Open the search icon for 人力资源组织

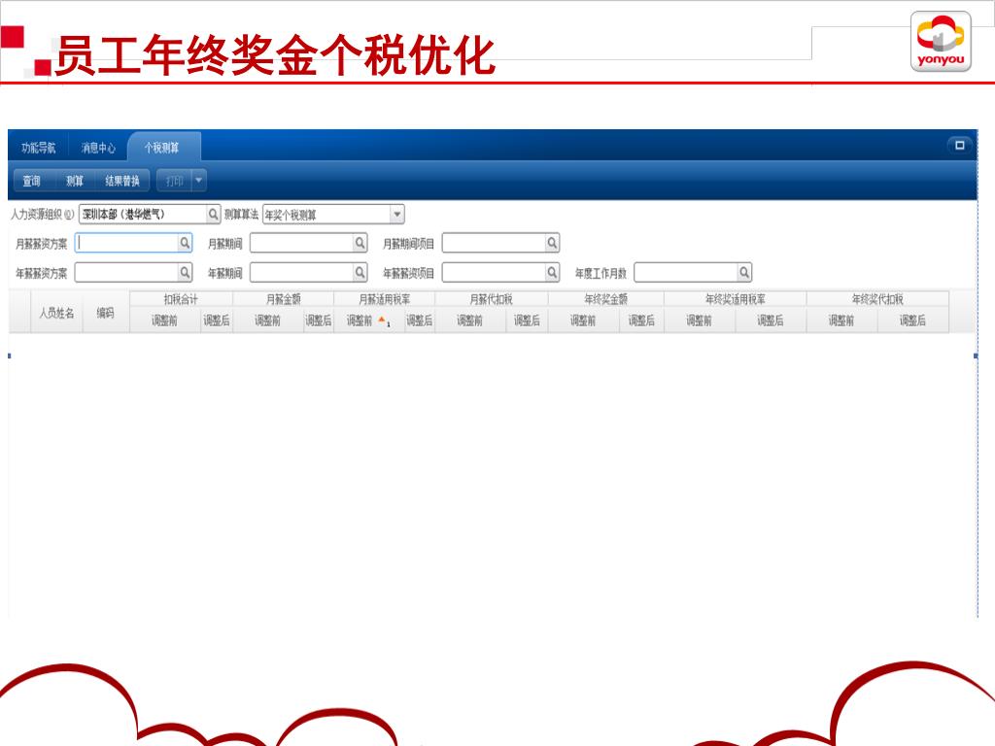(213, 215)
